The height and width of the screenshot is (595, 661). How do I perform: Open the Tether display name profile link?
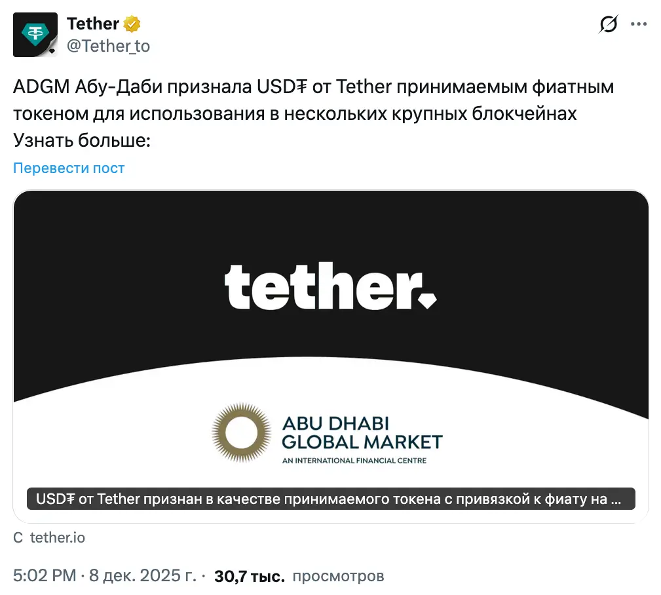[93, 24]
